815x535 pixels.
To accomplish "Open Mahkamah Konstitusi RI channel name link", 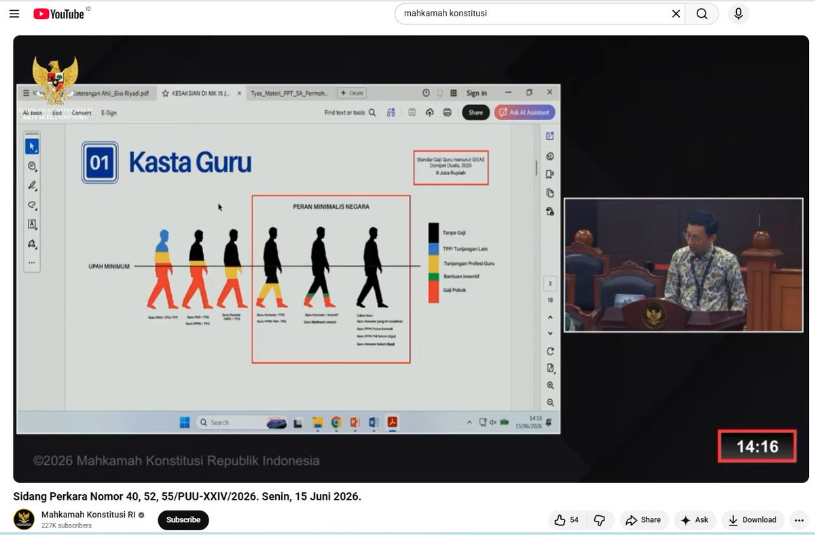I will (x=89, y=515).
